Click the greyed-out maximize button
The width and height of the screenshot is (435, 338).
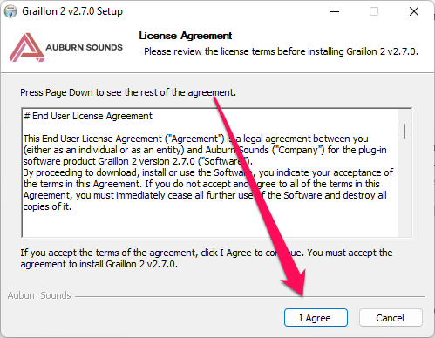374,11
